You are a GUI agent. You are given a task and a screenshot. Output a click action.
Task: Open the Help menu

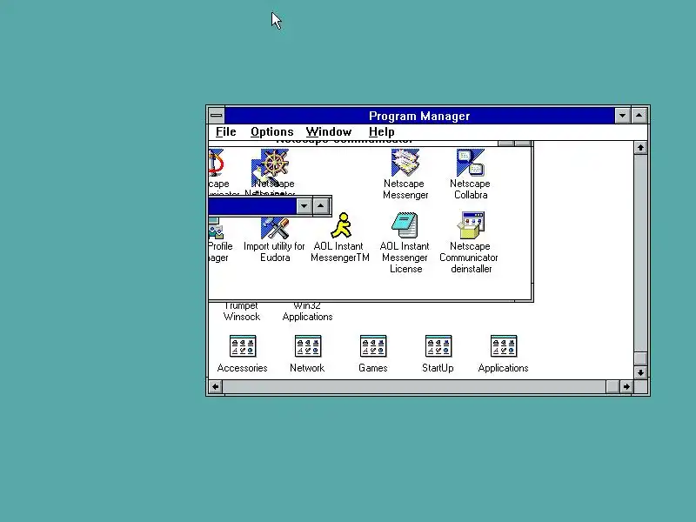pyautogui.click(x=381, y=132)
